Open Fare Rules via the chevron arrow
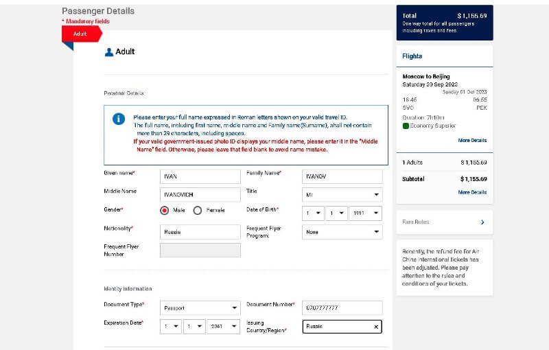The height and width of the screenshot is (350, 549). click(x=482, y=222)
